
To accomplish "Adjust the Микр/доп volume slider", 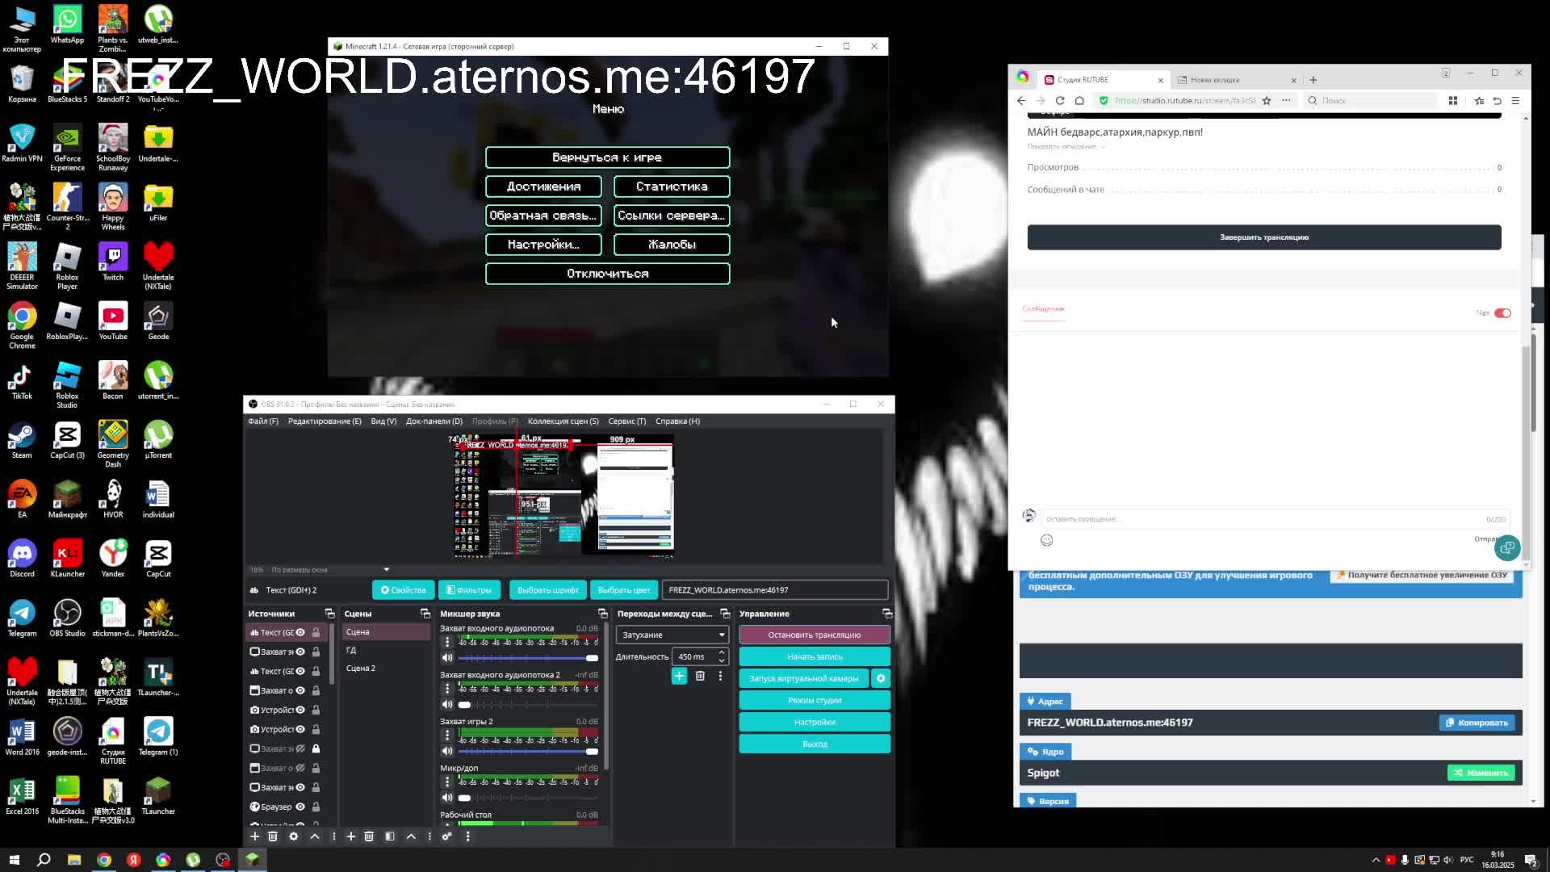I will click(x=528, y=798).
